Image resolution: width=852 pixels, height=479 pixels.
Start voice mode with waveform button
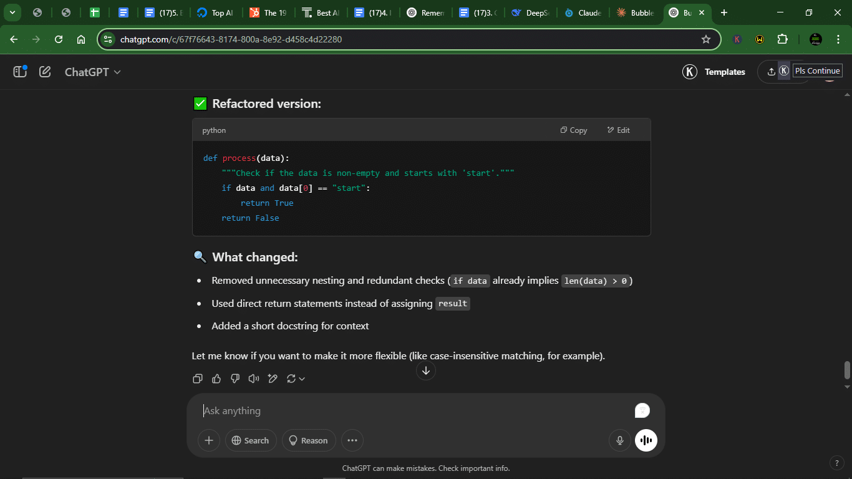[x=646, y=440]
